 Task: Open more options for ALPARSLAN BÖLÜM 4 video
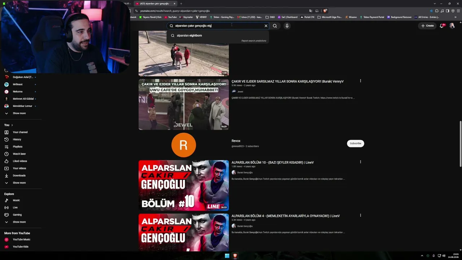coord(360,215)
